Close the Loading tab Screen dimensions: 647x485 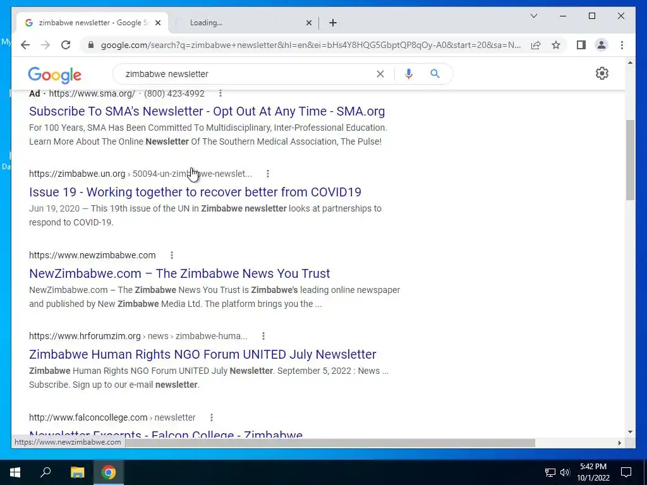coord(308,23)
